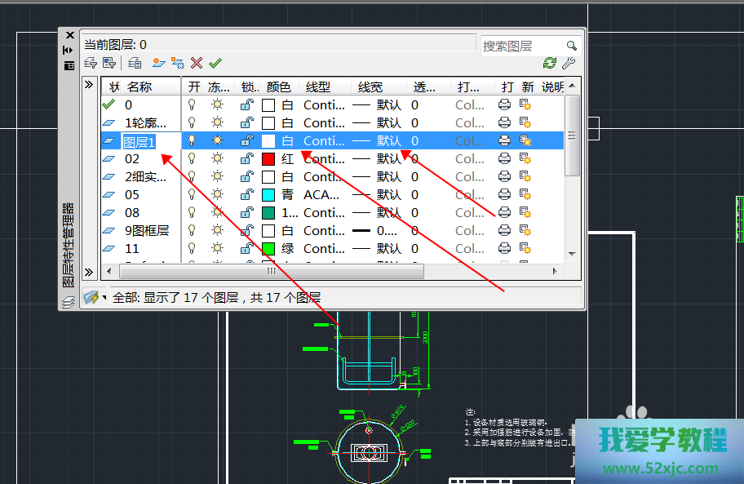Expand the panel using the bottom-left double chevron

coord(89,272)
